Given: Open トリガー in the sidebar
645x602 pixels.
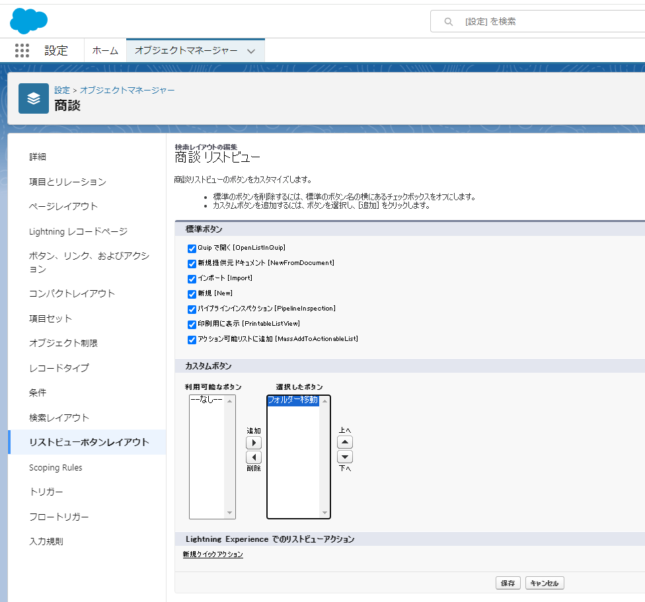Looking at the screenshot, I should [46, 492].
